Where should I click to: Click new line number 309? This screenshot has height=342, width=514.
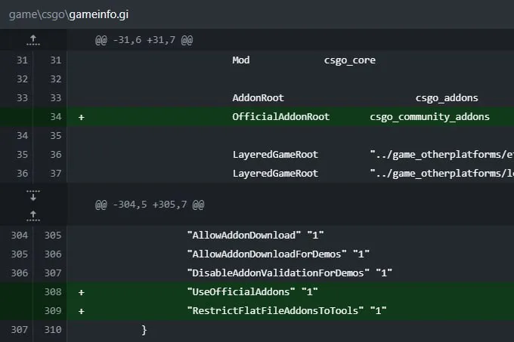(53, 310)
